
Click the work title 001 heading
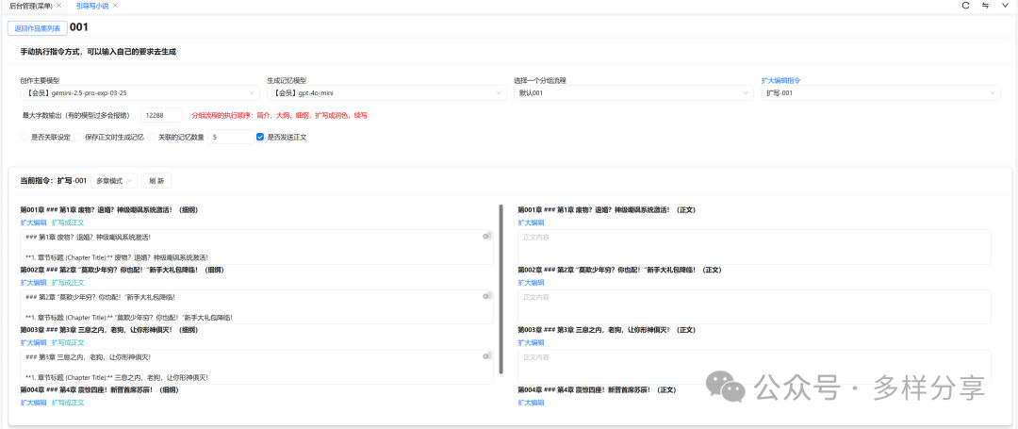[78, 27]
